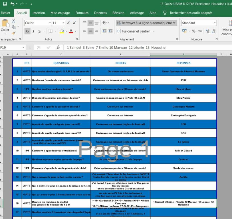Click the insert function fx icon
The width and height of the screenshot is (232, 219).
(58, 47)
